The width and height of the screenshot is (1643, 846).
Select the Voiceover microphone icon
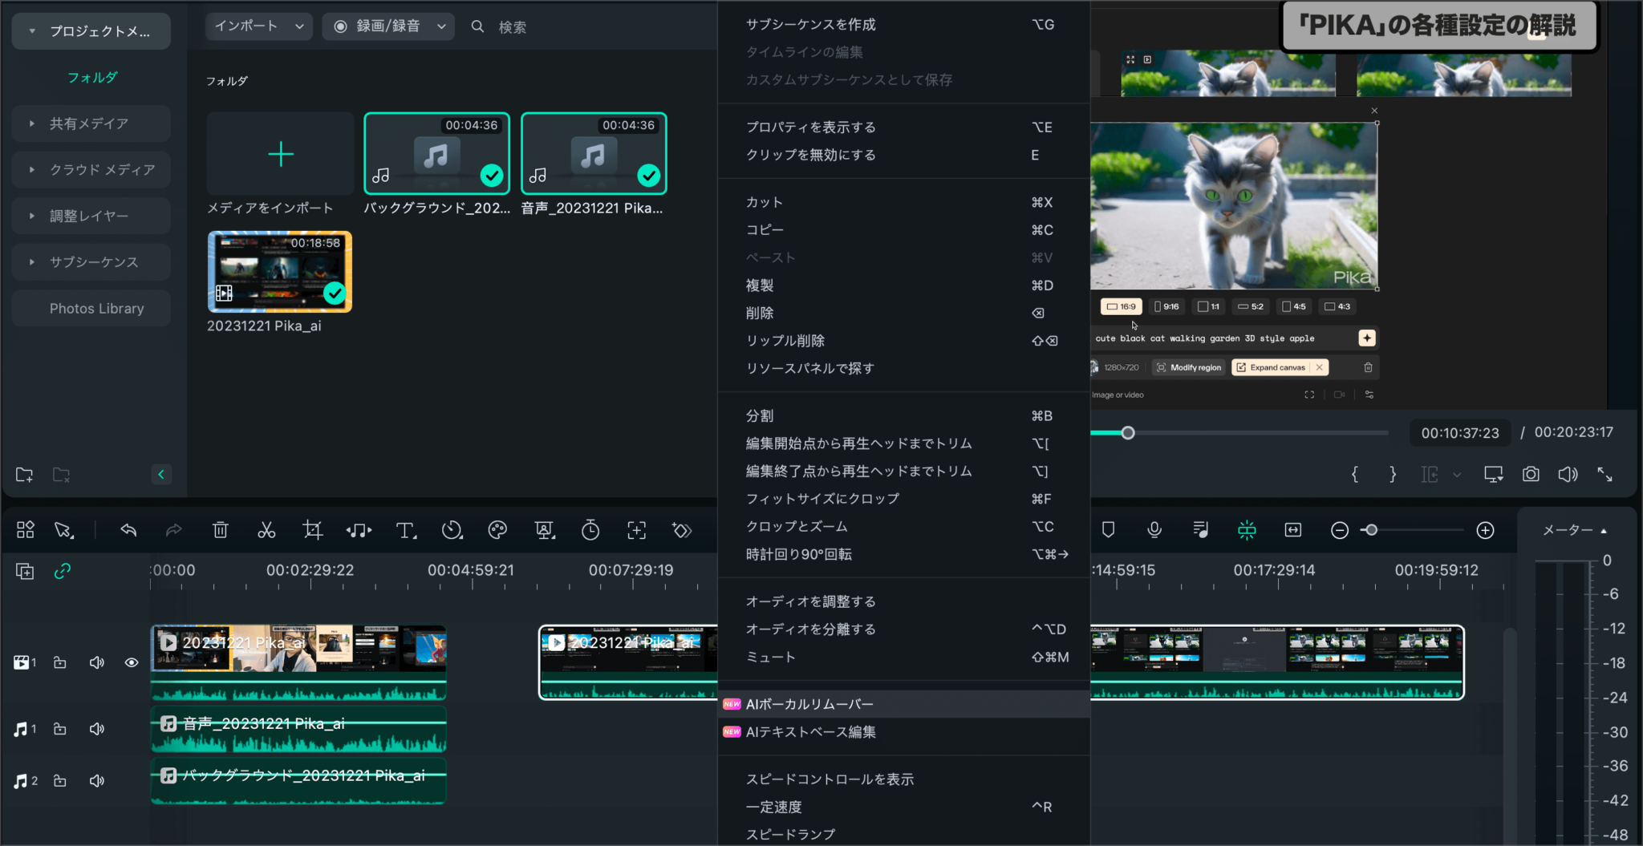click(x=1155, y=530)
